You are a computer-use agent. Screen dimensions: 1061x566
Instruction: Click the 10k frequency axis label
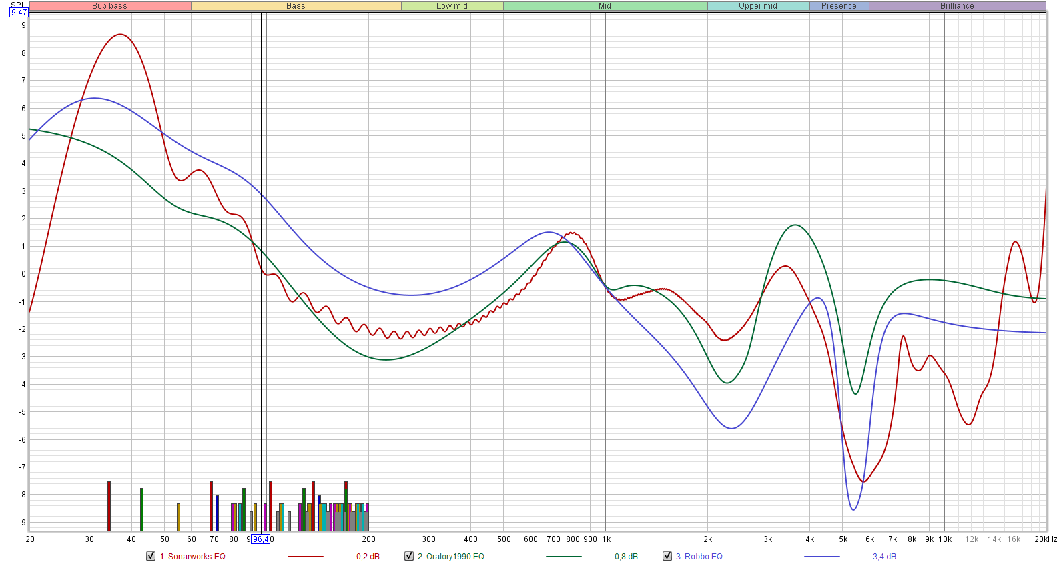coord(945,539)
